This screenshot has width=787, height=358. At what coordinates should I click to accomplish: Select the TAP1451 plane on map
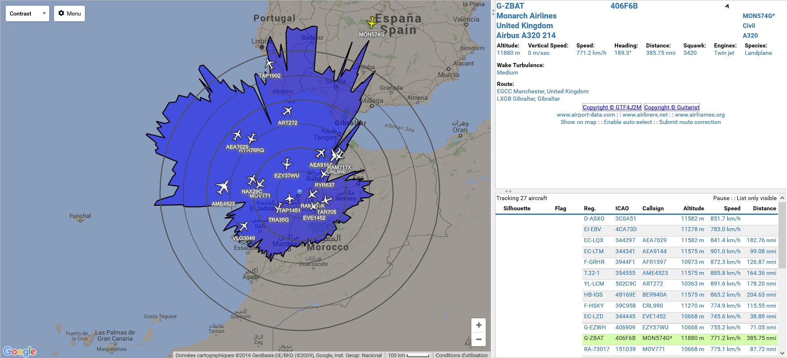290,199
